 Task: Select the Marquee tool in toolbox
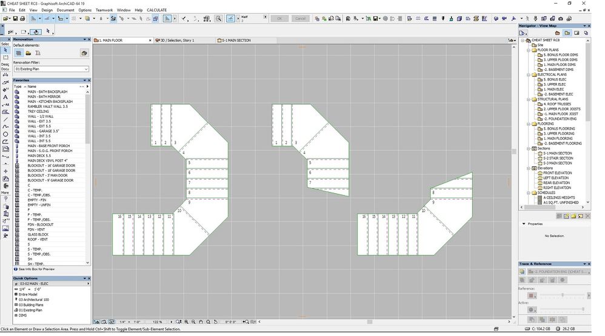5,58
